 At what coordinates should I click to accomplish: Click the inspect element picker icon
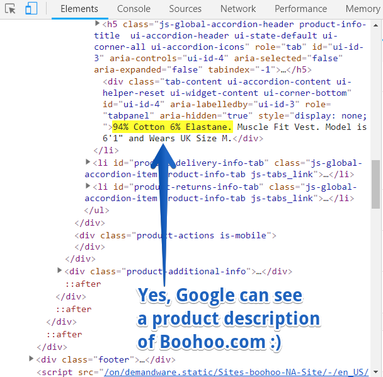[x=11, y=9]
